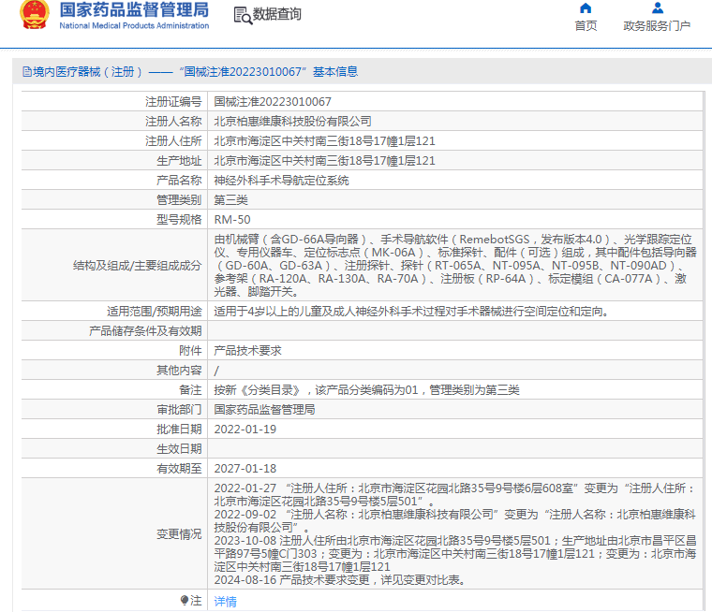Screen dimensions: 712x612
Task: Click the 生产地址 address value
Action: [x=324, y=161]
